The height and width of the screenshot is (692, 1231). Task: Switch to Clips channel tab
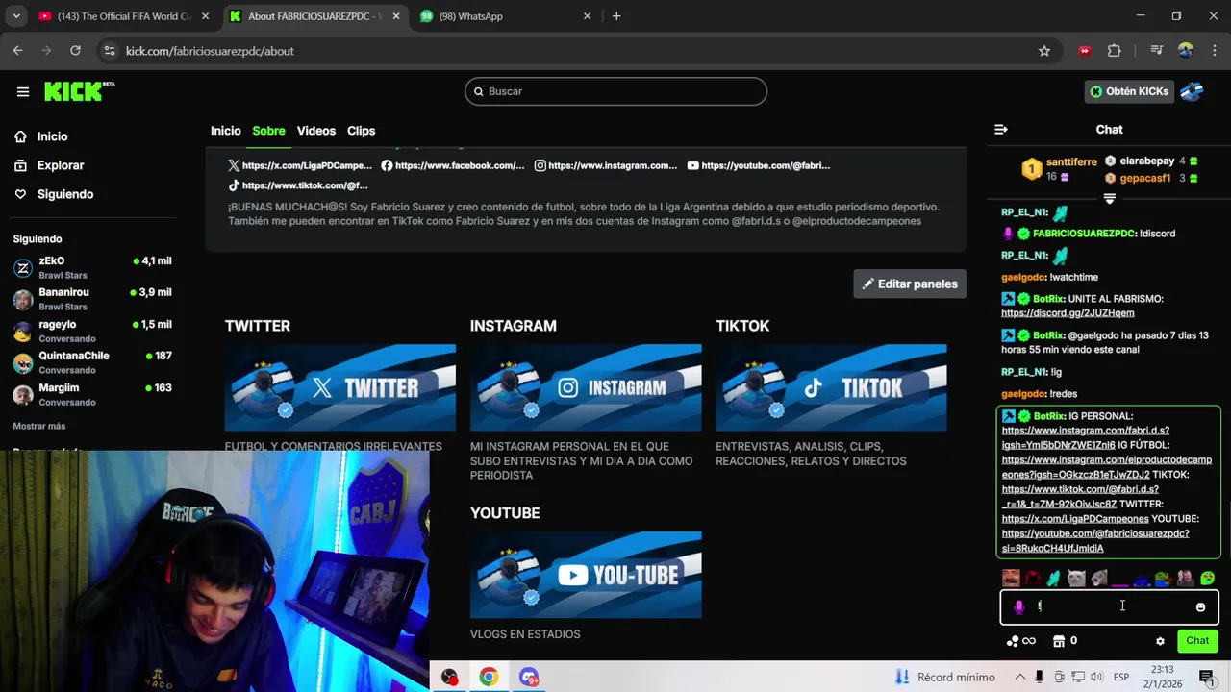click(x=362, y=131)
